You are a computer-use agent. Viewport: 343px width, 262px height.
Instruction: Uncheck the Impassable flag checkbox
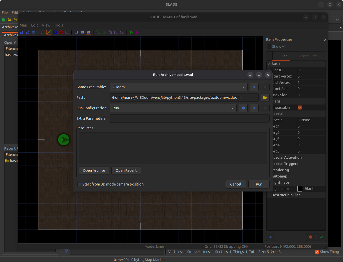pyautogui.click(x=300, y=107)
